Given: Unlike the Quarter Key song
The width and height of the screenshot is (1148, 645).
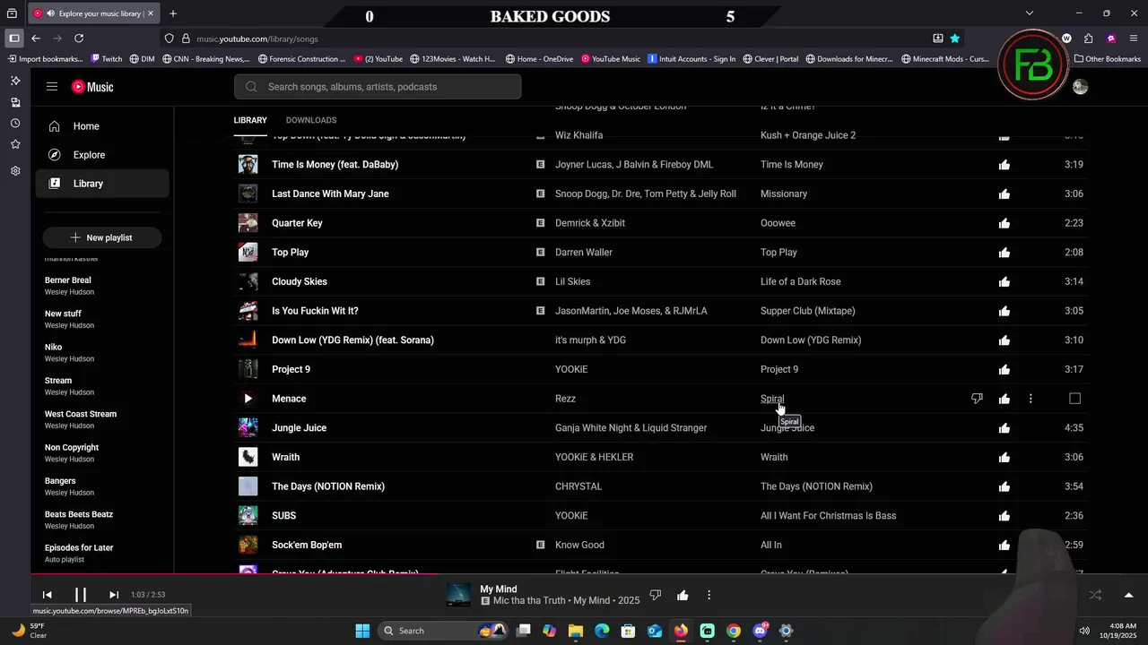Looking at the screenshot, I should coord(1004,223).
